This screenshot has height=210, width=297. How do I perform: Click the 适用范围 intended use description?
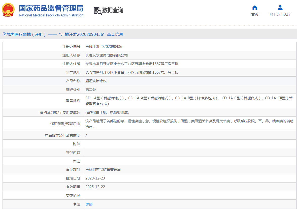pyautogui.click(x=189, y=124)
